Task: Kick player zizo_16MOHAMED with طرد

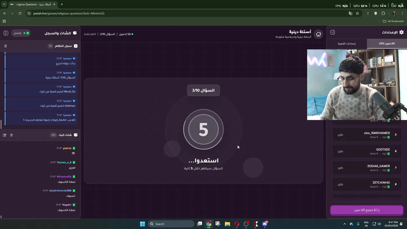Action: click(x=340, y=135)
